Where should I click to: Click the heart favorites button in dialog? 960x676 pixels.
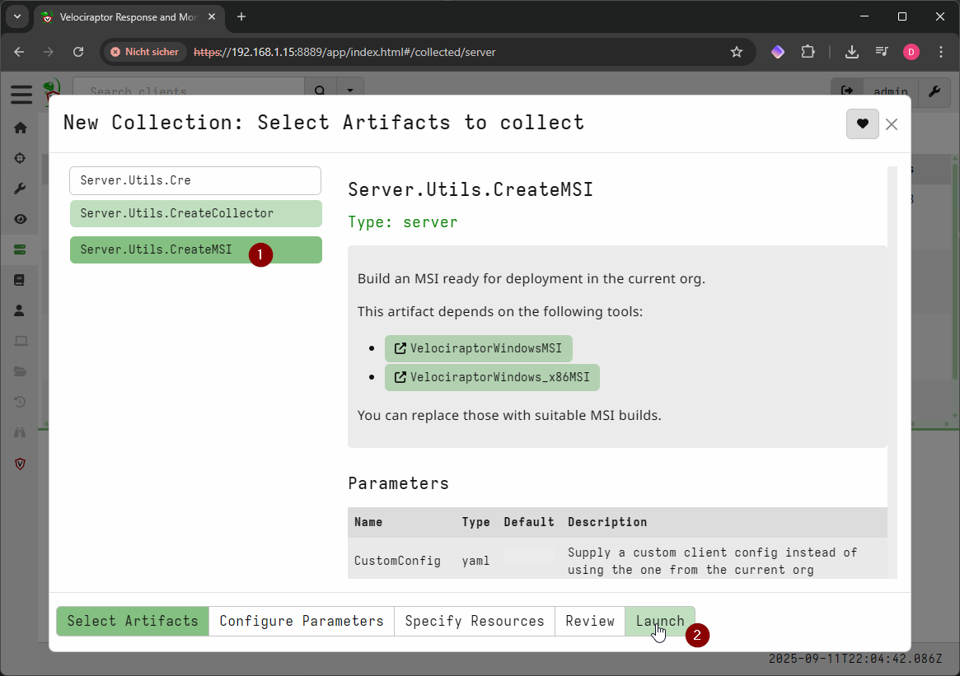(x=862, y=124)
